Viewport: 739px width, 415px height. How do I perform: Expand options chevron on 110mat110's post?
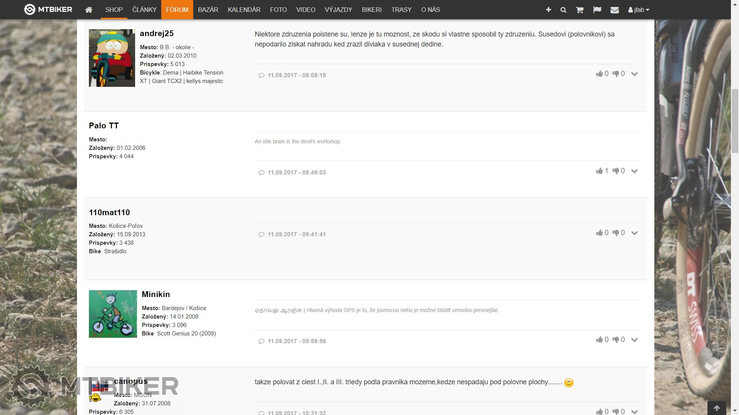[x=635, y=233]
